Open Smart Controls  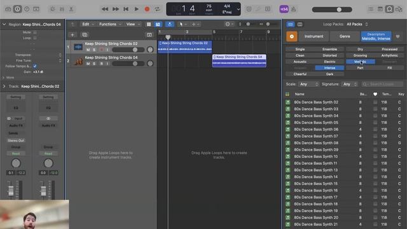coord(52,9)
